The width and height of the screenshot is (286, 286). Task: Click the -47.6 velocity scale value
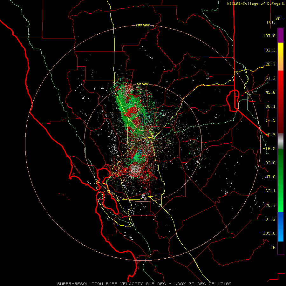269,177
